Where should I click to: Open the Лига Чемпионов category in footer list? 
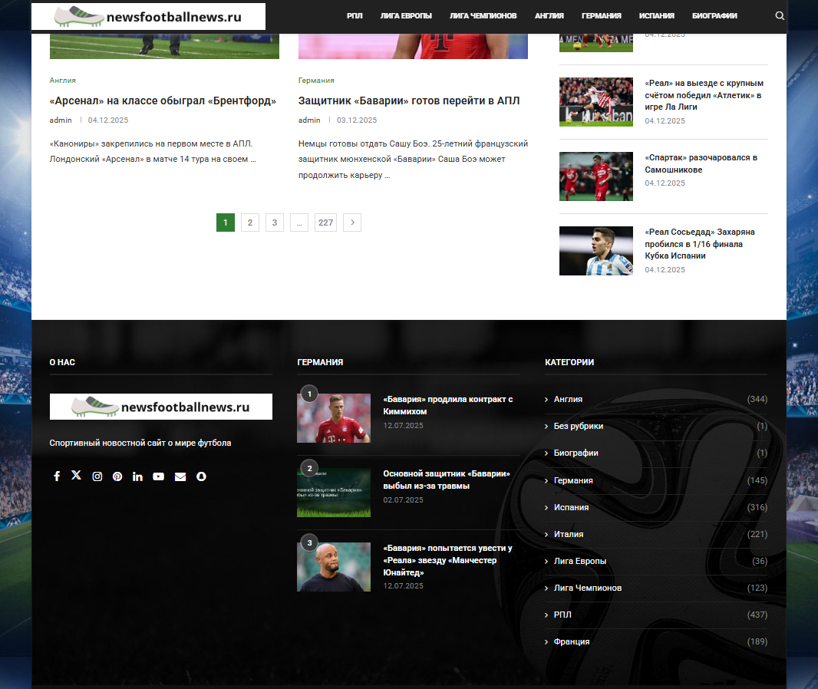[x=588, y=588]
